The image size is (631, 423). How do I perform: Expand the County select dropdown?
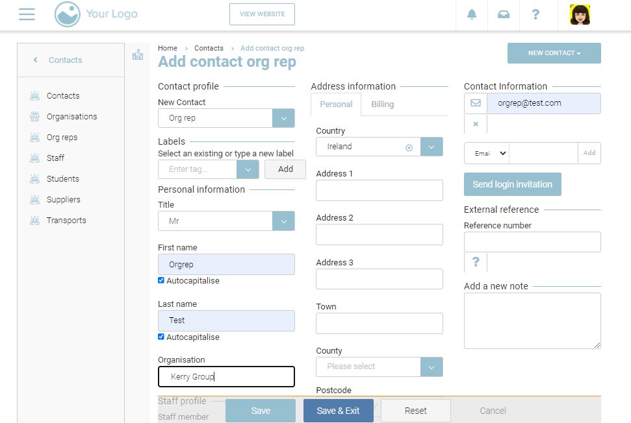pos(431,367)
